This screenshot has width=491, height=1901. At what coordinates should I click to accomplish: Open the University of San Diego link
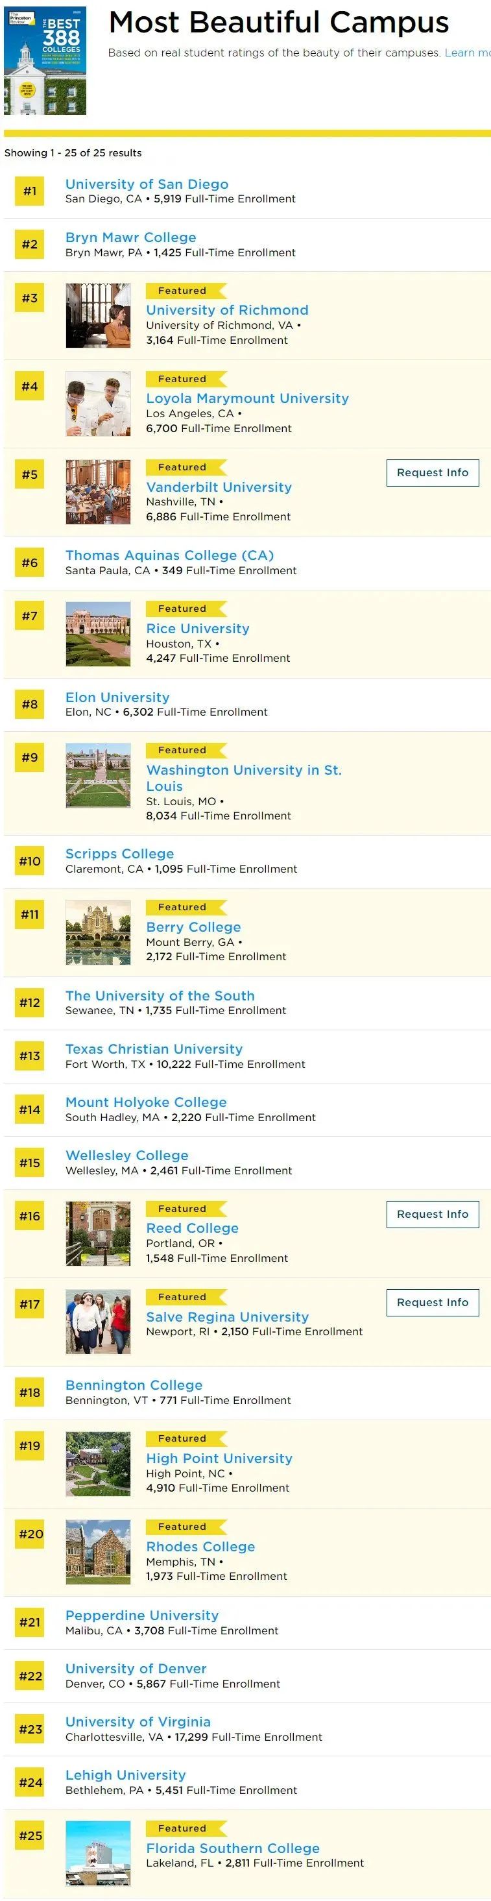pos(147,184)
